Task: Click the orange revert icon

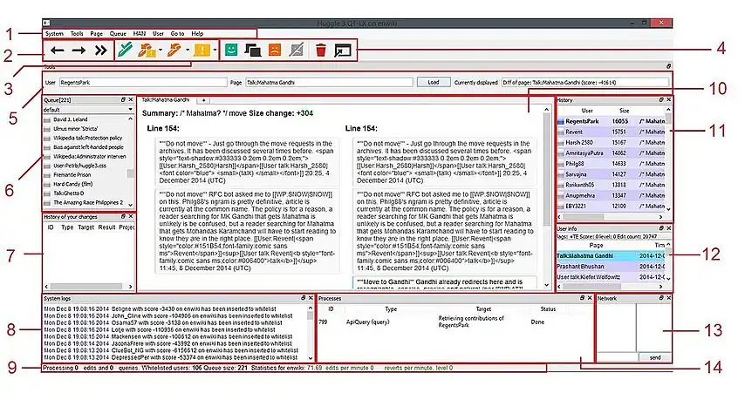Action: tap(174, 50)
